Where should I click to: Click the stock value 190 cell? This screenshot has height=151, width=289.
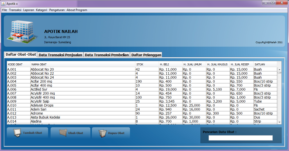coord(147,81)
